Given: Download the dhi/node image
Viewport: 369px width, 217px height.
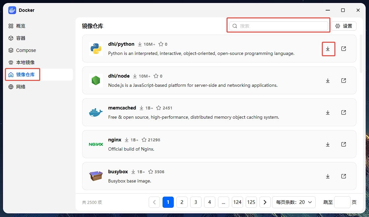Looking at the screenshot, I should [x=327, y=81].
